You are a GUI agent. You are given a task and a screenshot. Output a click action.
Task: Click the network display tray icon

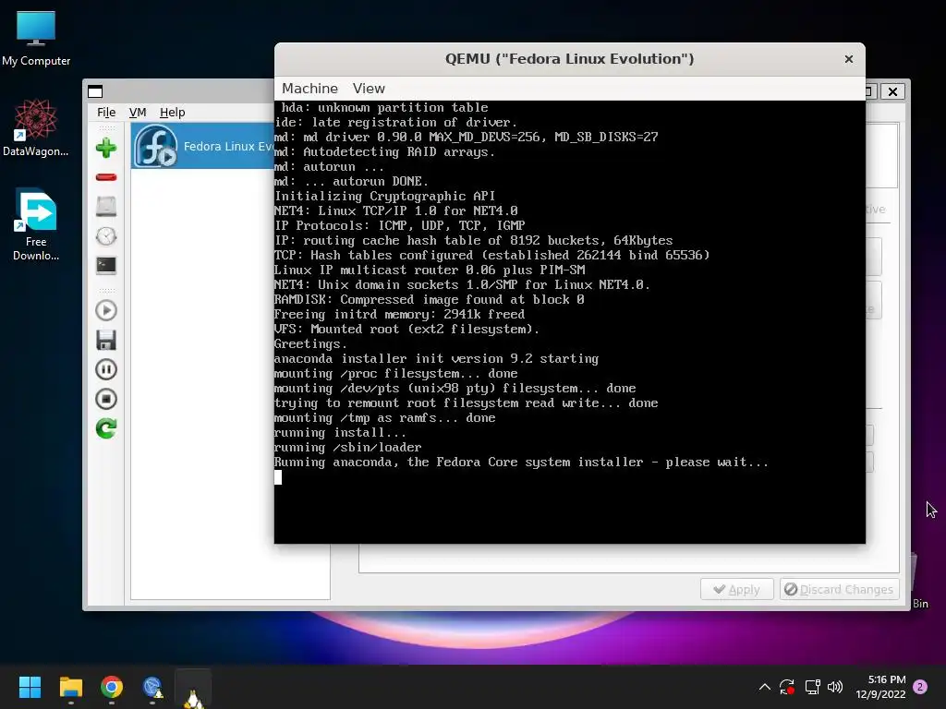[812, 687]
